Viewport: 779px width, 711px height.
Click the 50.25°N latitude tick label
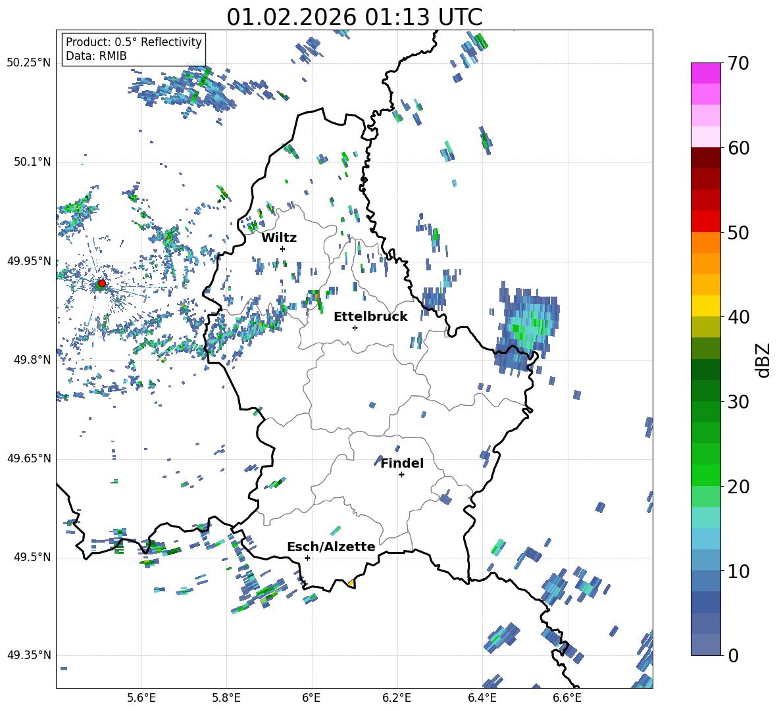[29, 63]
